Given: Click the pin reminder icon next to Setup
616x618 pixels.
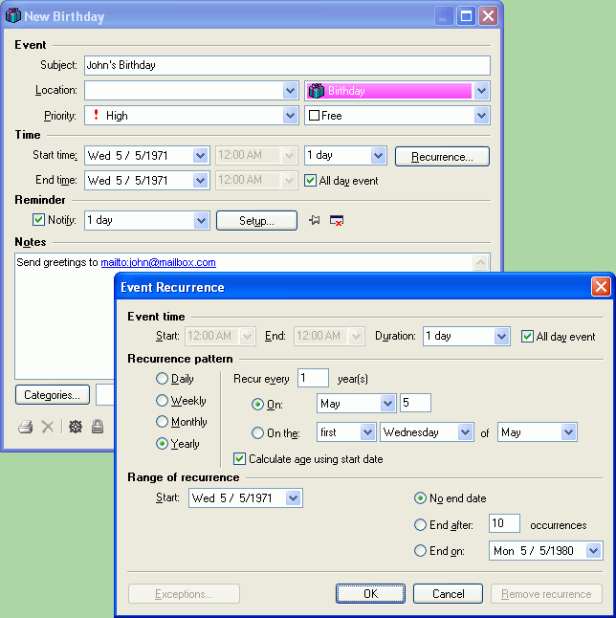Looking at the screenshot, I should pyautogui.click(x=314, y=220).
